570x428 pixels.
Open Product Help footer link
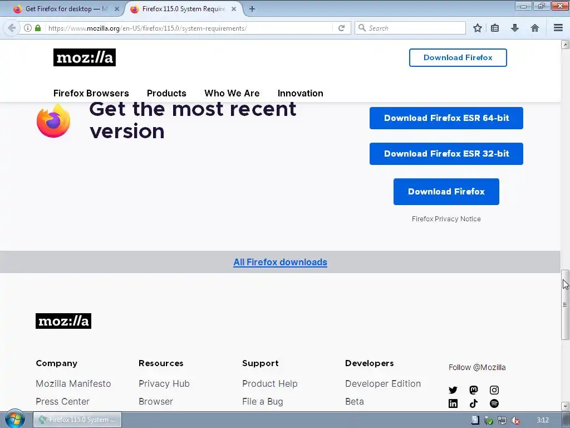coord(270,383)
